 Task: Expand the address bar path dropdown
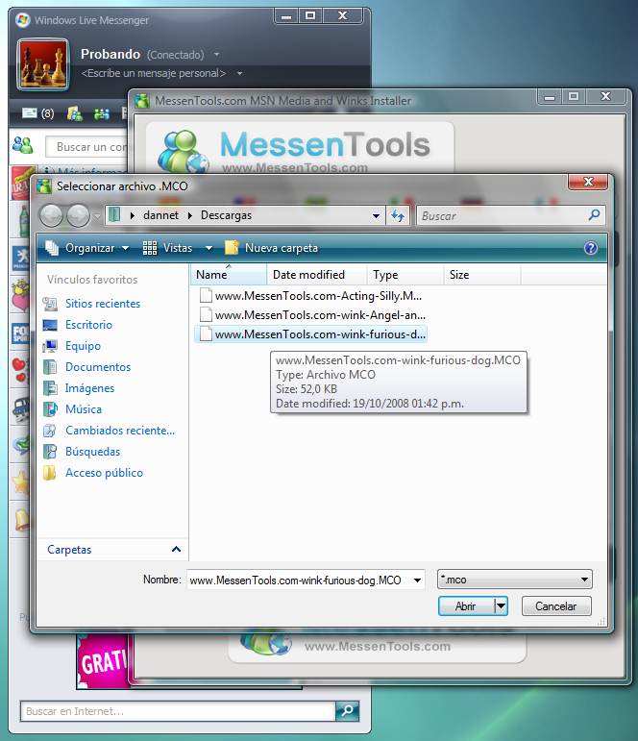click(376, 216)
